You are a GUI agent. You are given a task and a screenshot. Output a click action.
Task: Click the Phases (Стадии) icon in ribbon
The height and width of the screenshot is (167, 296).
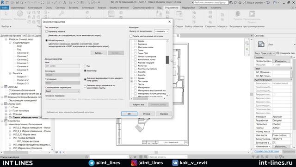[179, 14]
